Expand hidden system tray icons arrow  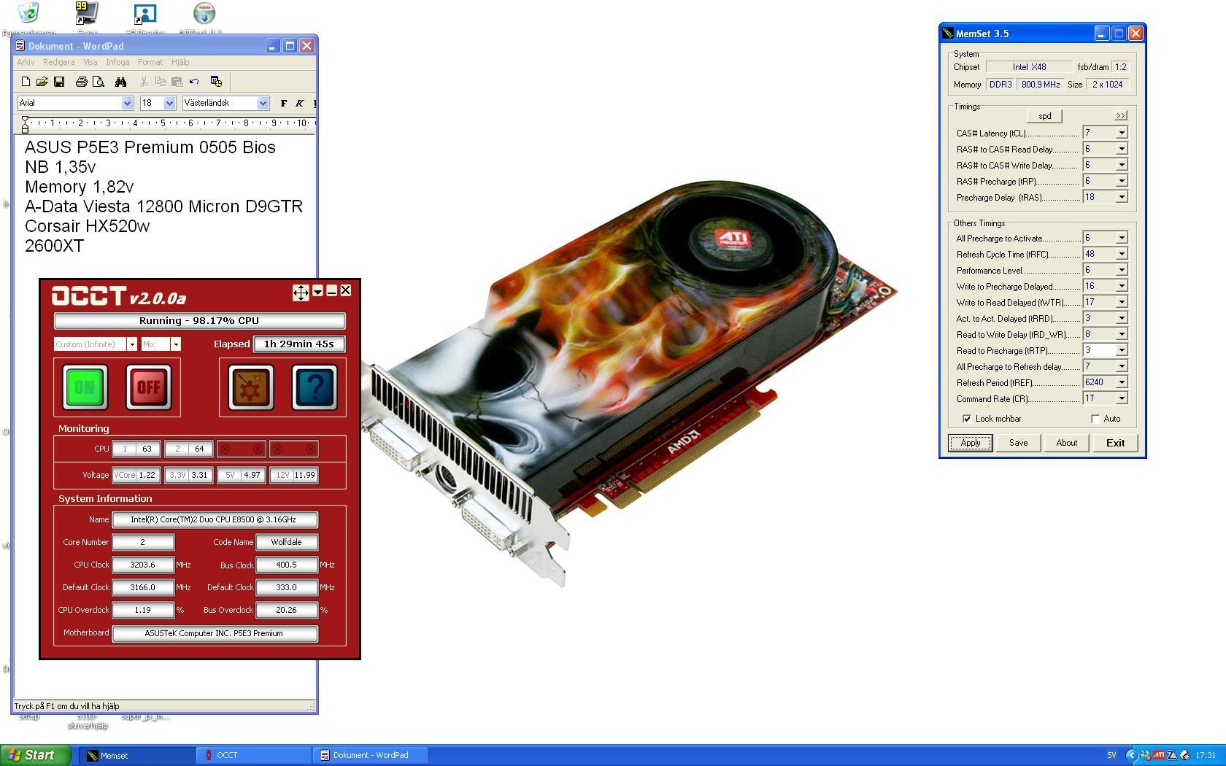(1132, 755)
